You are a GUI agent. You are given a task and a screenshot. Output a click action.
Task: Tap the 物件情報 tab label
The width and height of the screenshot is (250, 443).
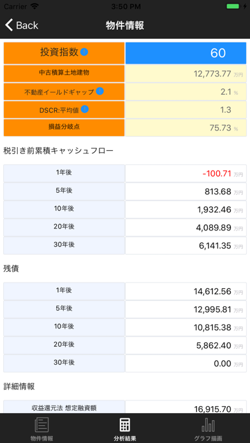tap(42, 439)
